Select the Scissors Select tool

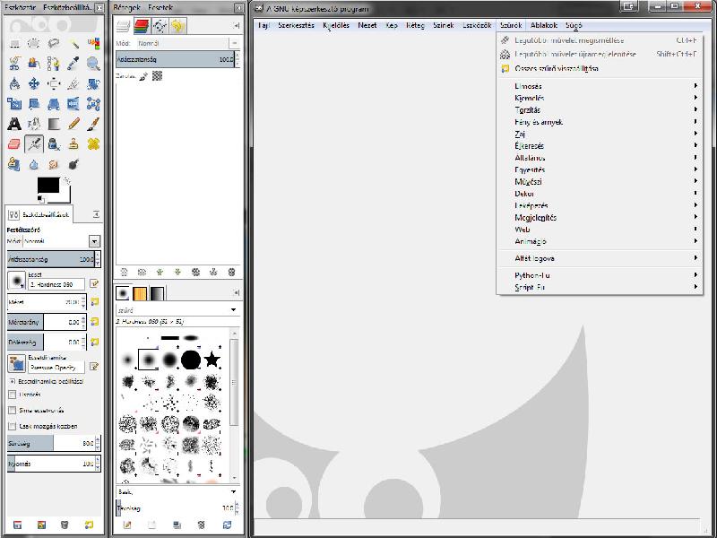coord(14,64)
